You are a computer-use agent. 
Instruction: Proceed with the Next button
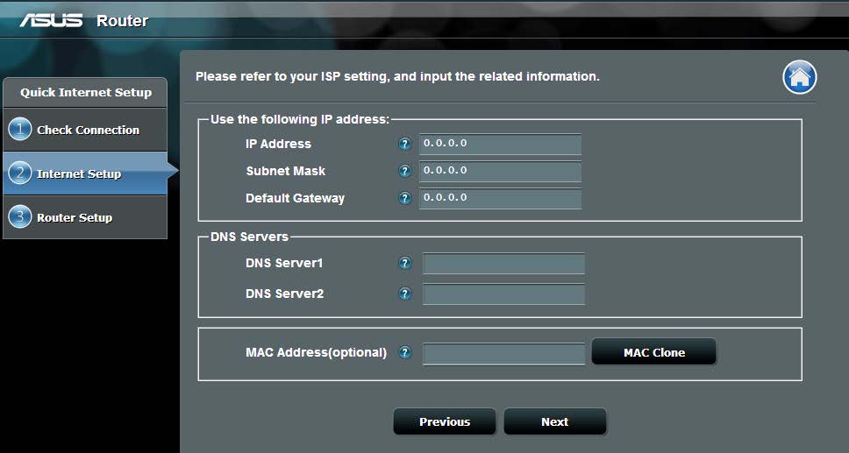[555, 421]
